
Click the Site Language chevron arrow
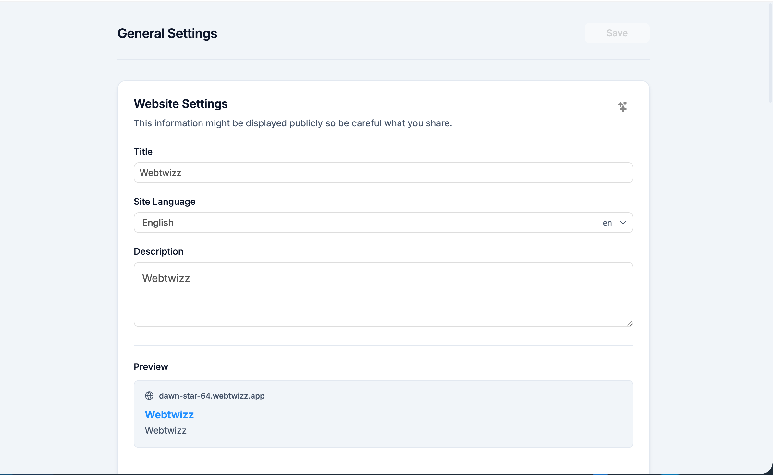(x=623, y=223)
